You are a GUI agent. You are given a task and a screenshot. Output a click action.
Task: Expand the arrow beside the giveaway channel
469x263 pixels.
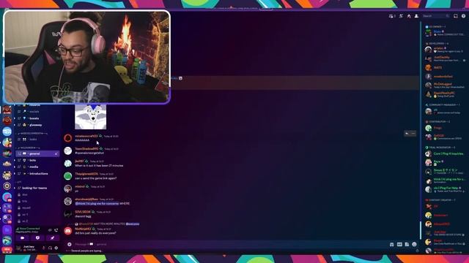click(15, 125)
